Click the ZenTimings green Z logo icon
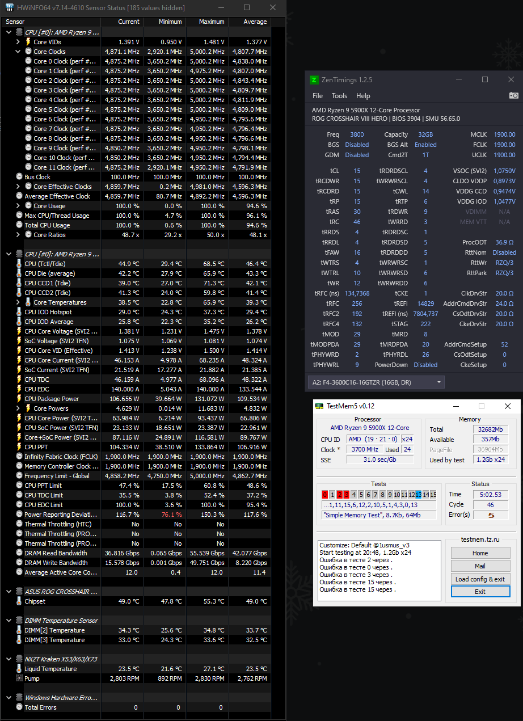Image resolution: width=523 pixels, height=721 pixels. tap(314, 80)
